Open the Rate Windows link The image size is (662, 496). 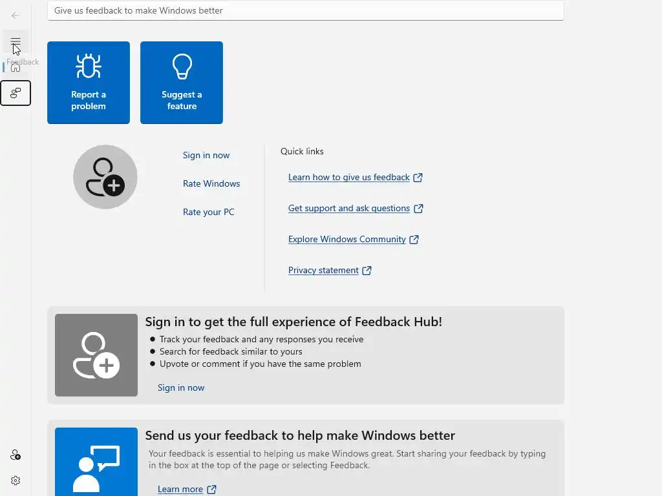211,183
